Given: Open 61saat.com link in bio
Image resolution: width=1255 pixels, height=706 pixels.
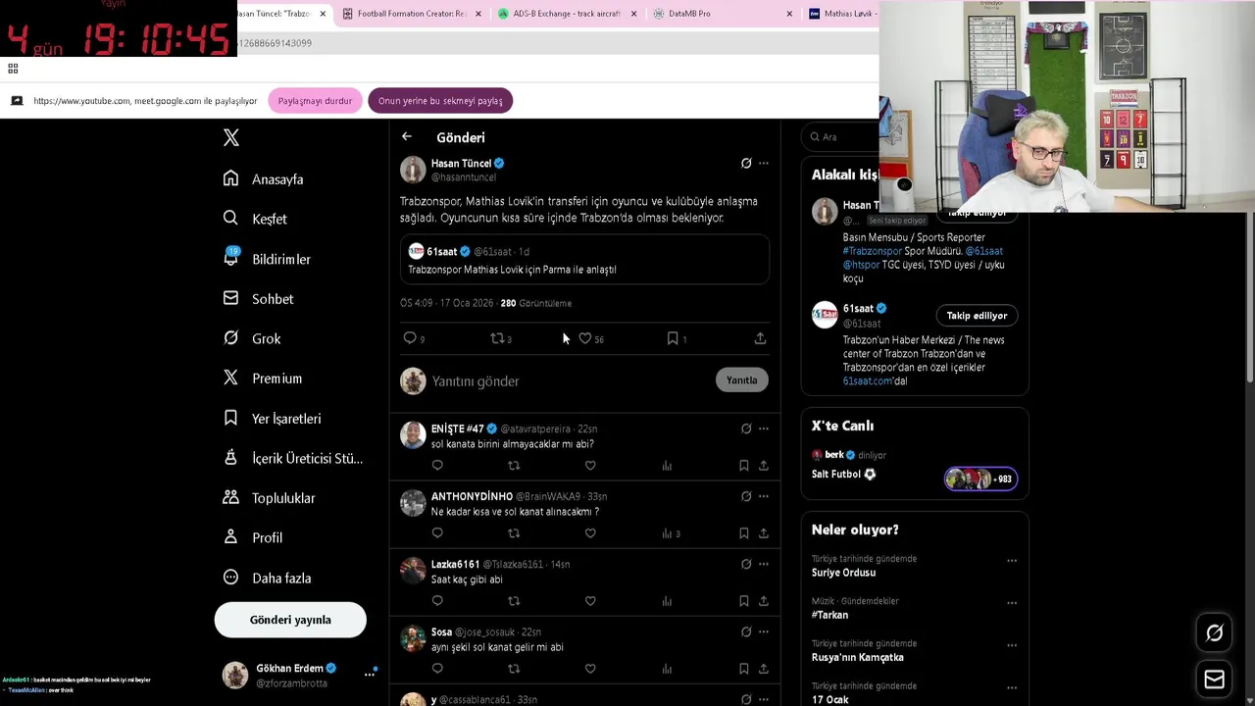Looking at the screenshot, I should (x=868, y=381).
